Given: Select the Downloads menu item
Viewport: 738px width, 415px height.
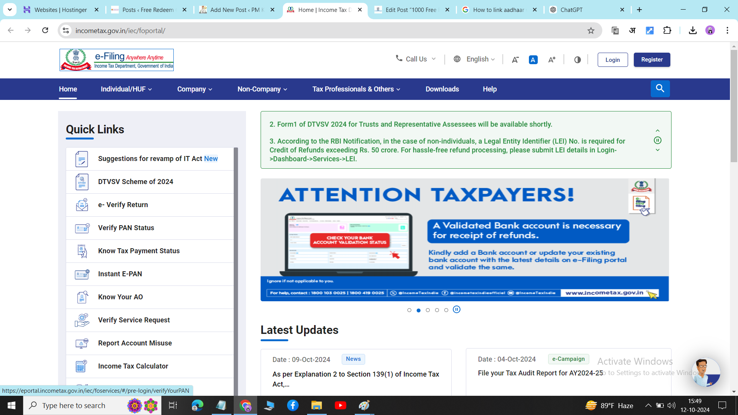Looking at the screenshot, I should (442, 89).
